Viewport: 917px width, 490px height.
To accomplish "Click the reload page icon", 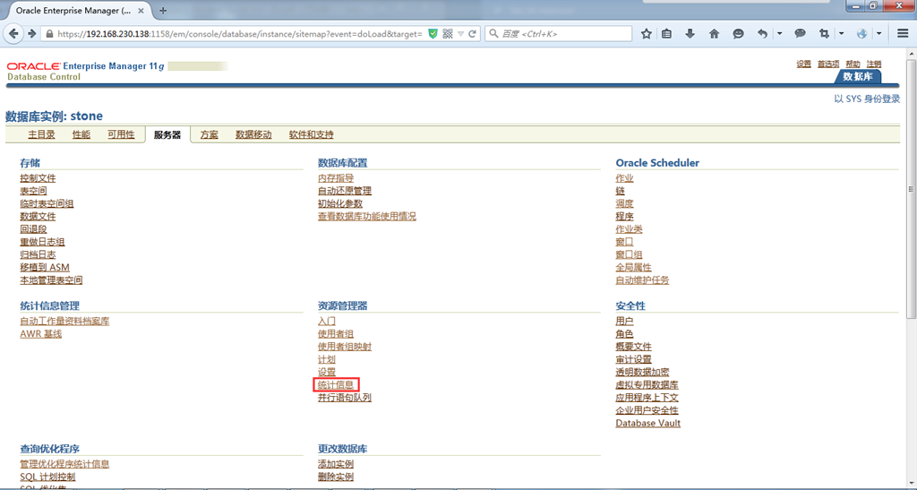I will point(472,34).
